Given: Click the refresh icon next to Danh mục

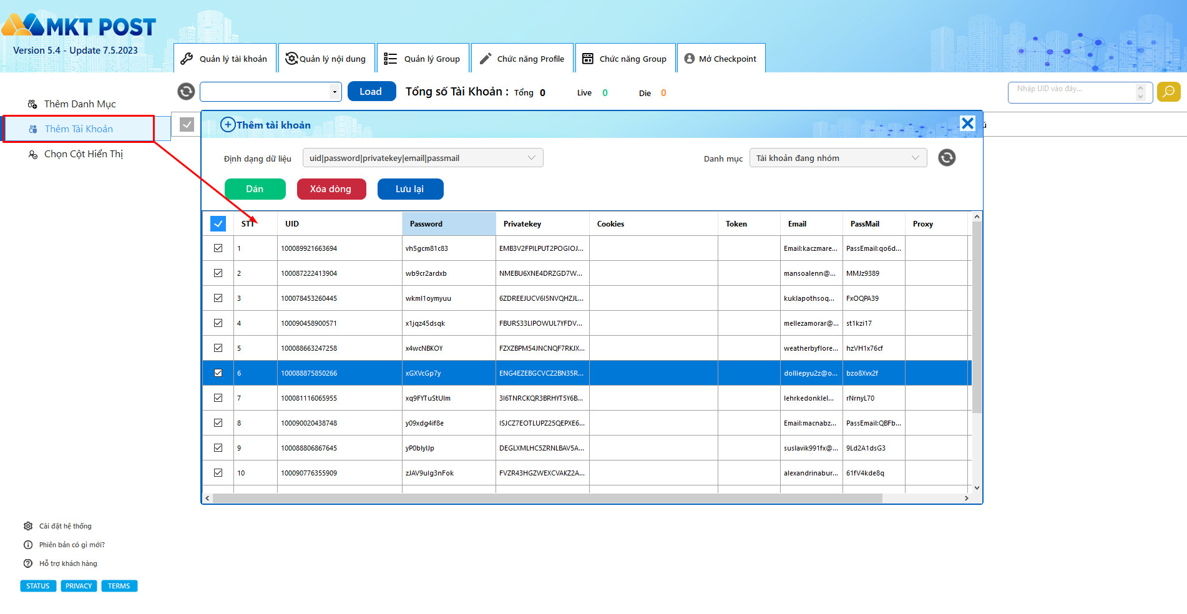Looking at the screenshot, I should click(947, 158).
